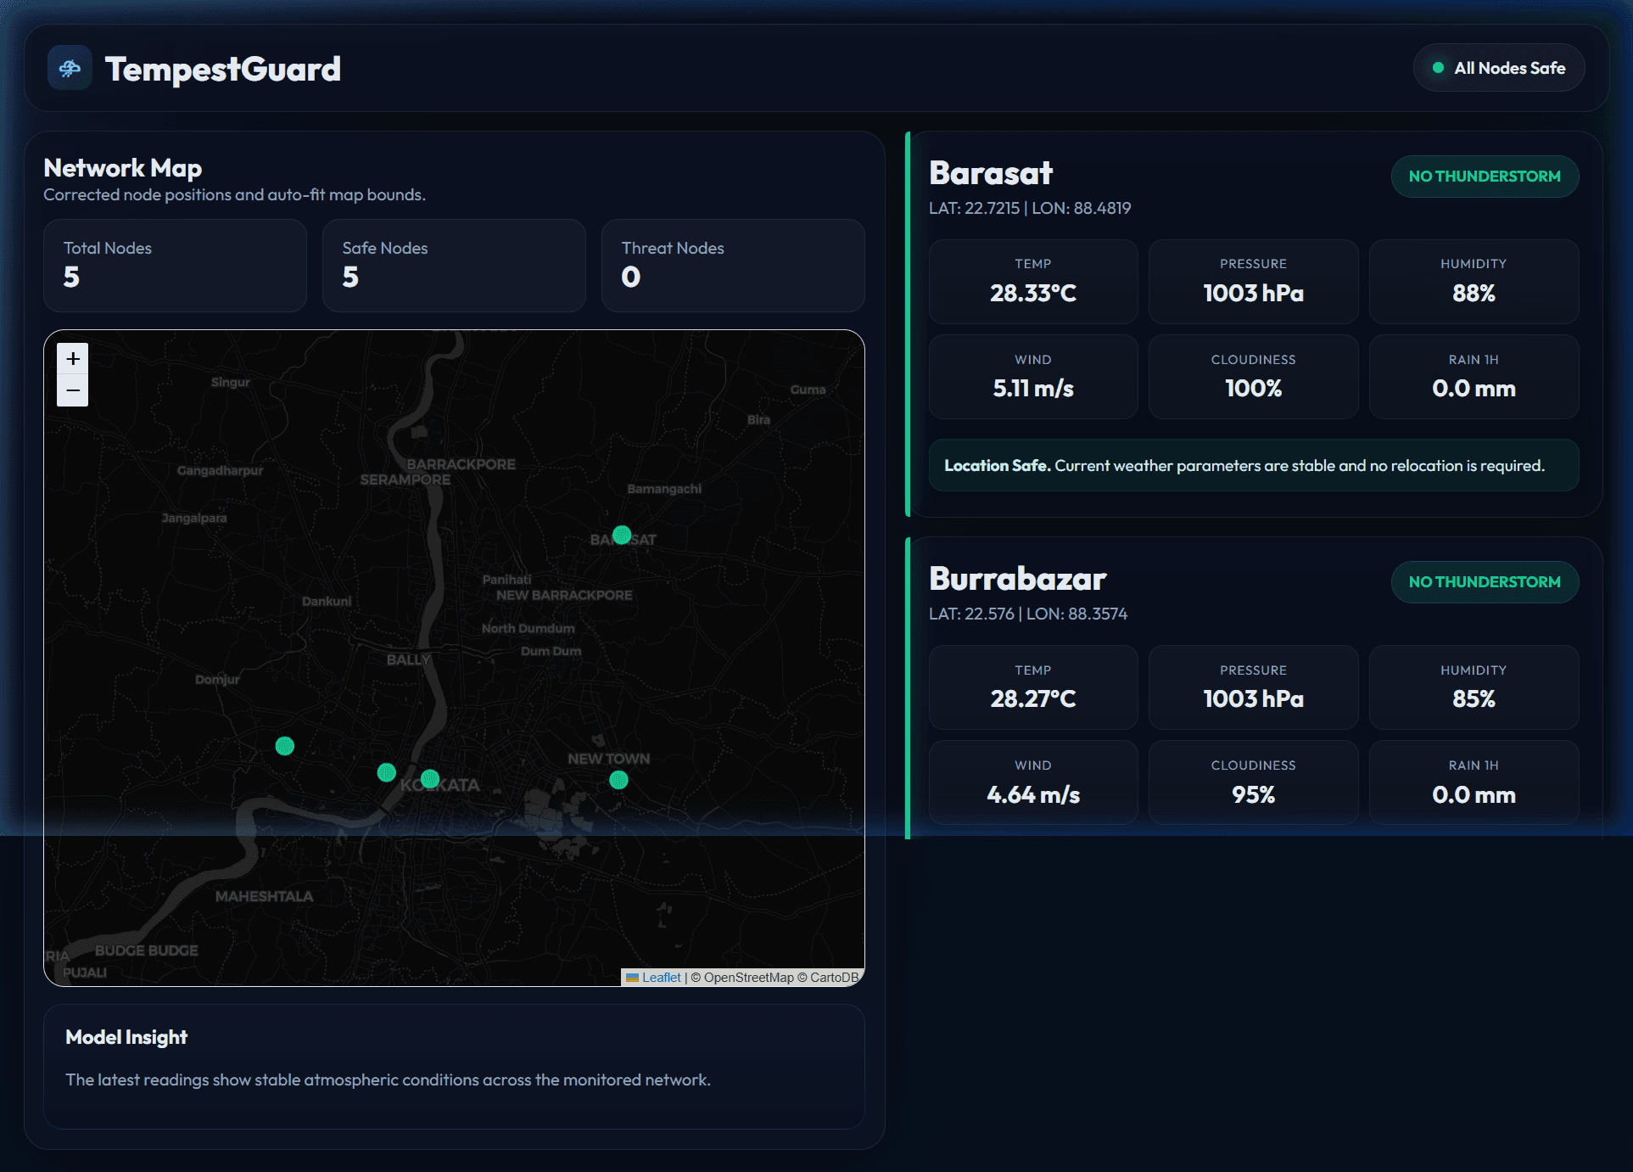Click Burrabazar wind 4.64 m/s tile
Image resolution: width=1633 pixels, height=1172 pixels.
coord(1033,782)
